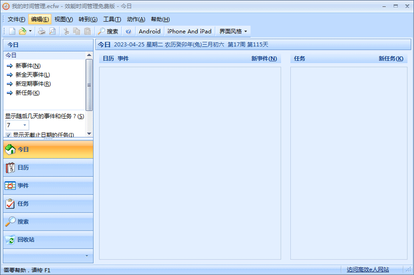Open the days count dropdown showing 7
Image resolution: width=414 pixels, height=275 pixels.
[x=24, y=125]
